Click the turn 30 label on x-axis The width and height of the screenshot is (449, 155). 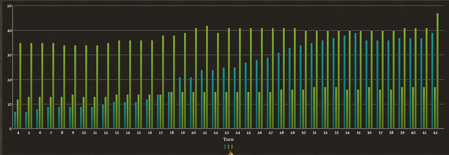point(303,133)
